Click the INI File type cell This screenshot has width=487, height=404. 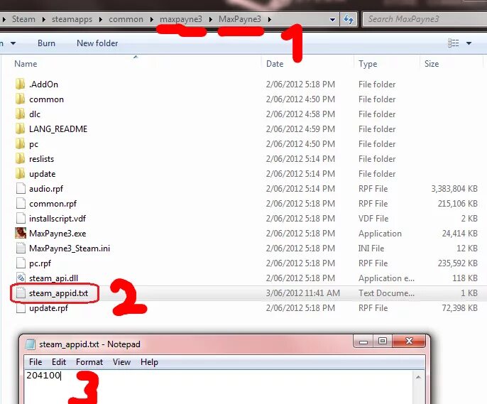371,249
